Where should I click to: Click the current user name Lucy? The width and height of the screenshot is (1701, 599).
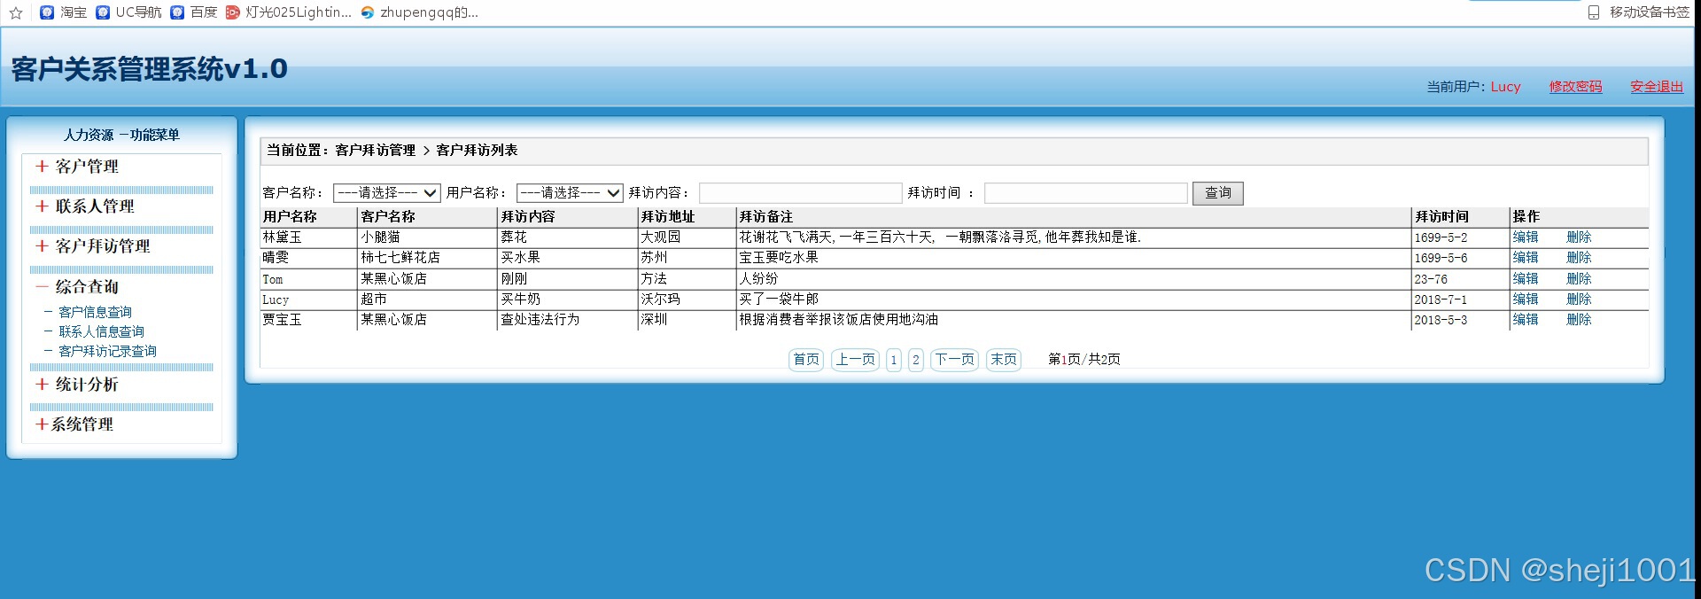tap(1505, 87)
